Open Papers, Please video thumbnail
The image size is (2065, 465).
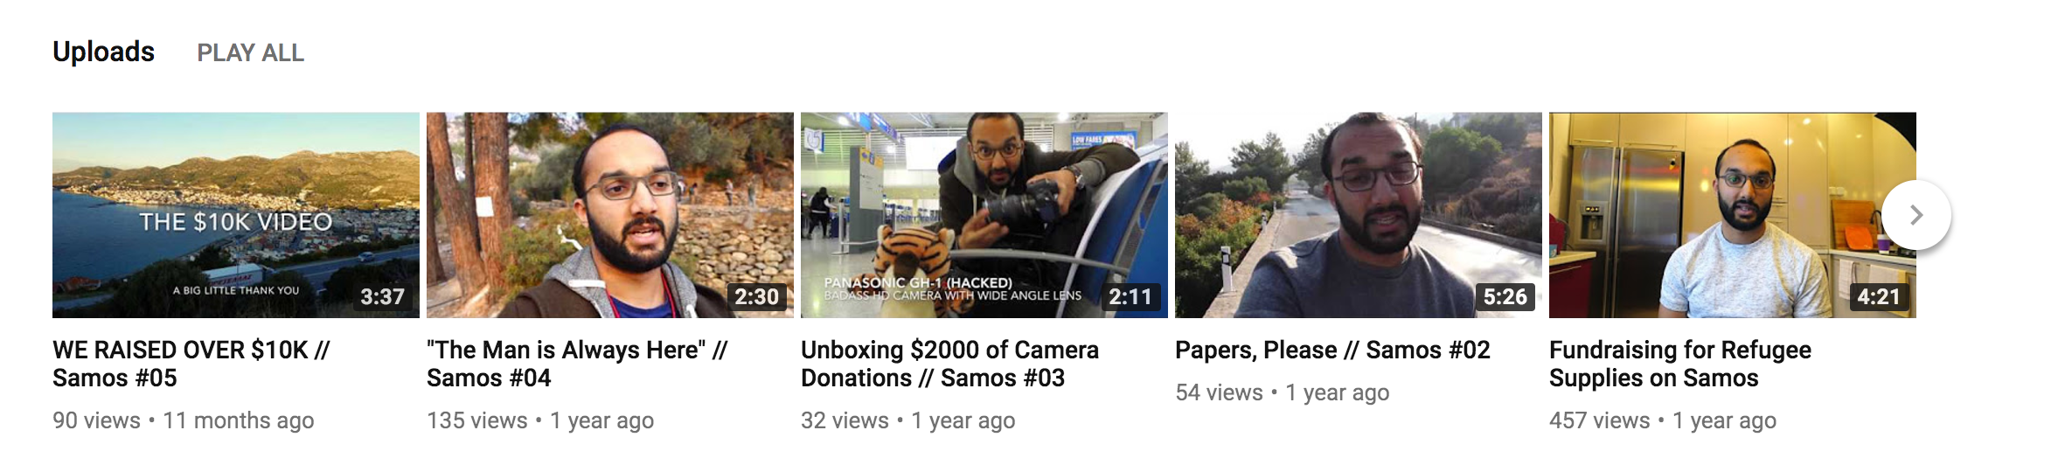(1359, 215)
